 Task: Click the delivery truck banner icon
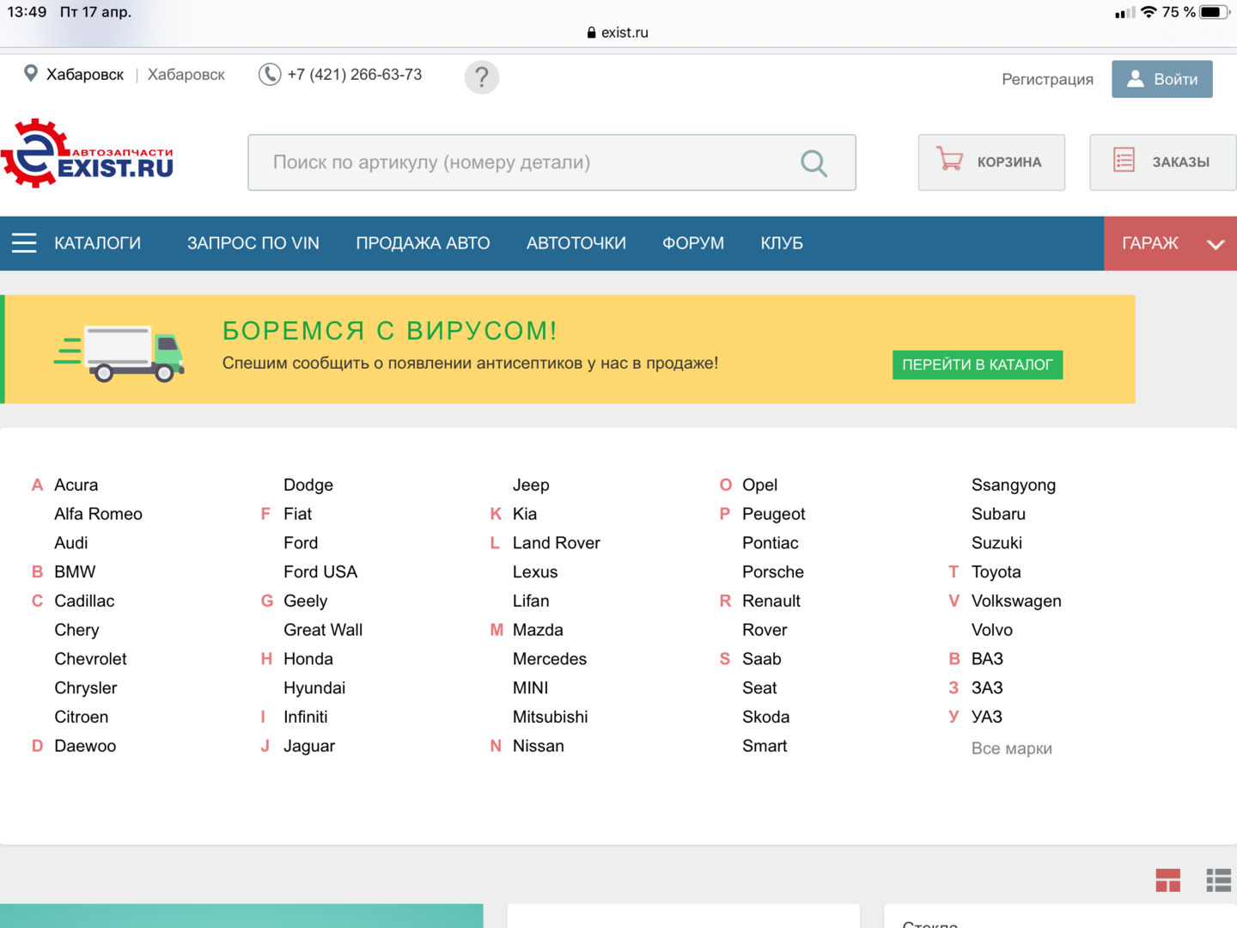point(119,352)
